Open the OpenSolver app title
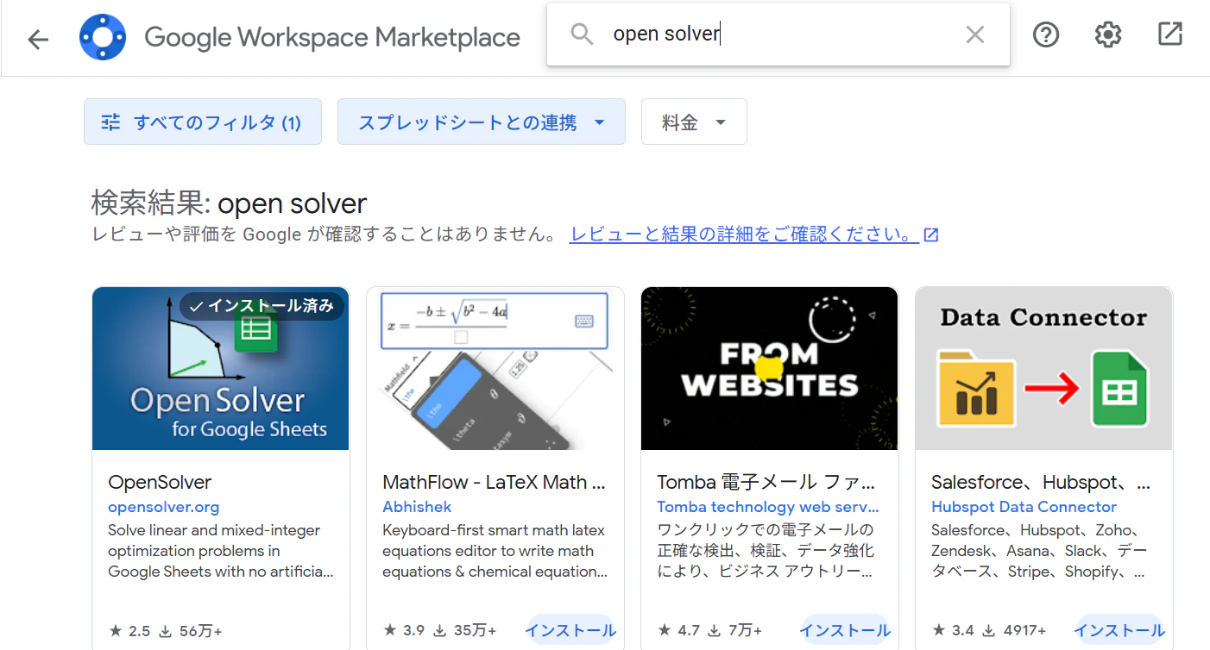This screenshot has width=1210, height=650. pos(160,482)
